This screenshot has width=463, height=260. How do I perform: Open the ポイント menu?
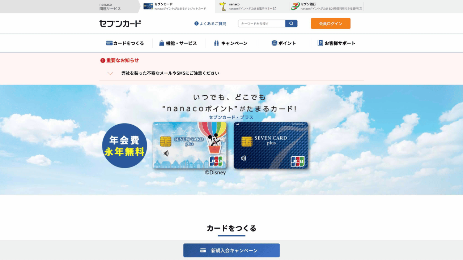pyautogui.click(x=284, y=43)
